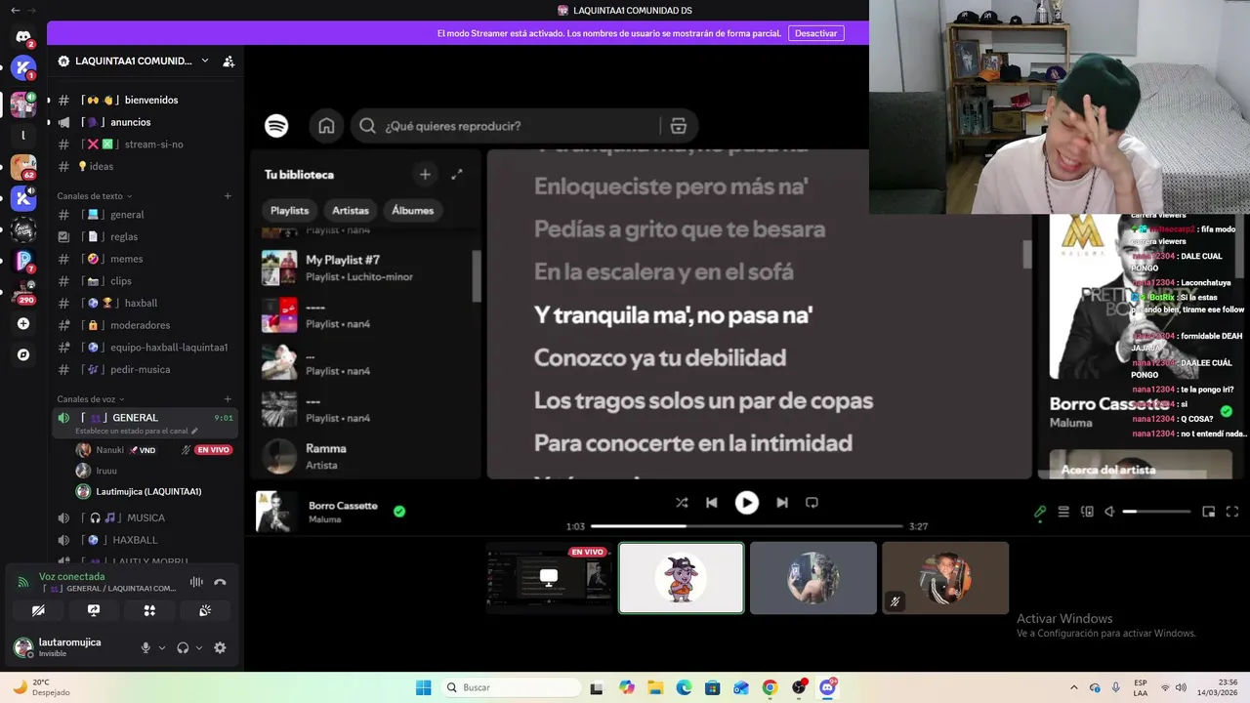The height and width of the screenshot is (703, 1250).
Task: Open the Spotify play queue
Action: pyautogui.click(x=1063, y=512)
